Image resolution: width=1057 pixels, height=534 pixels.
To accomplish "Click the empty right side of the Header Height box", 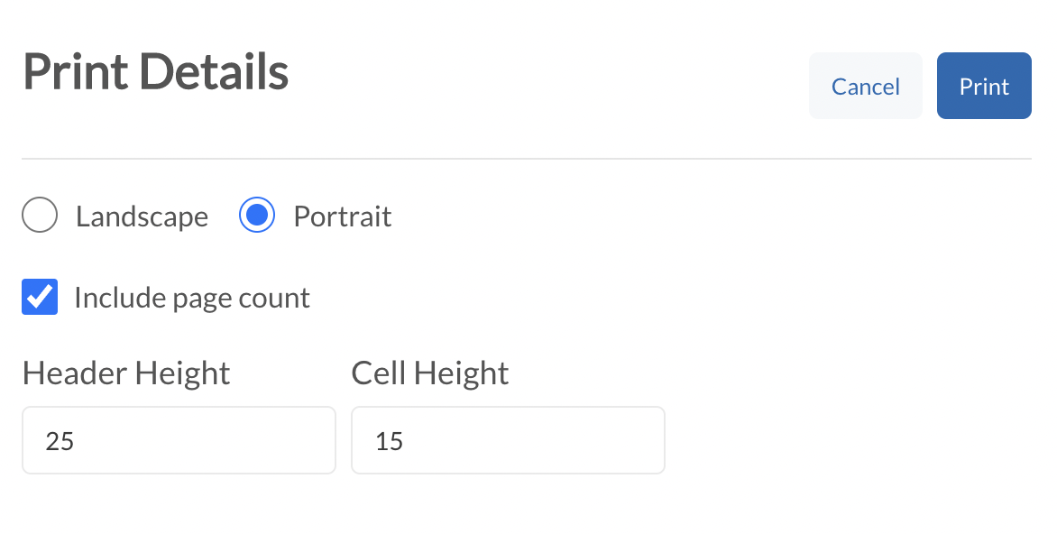I will coord(271,440).
